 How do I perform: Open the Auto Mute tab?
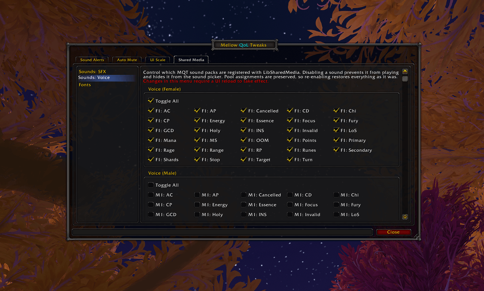[127, 60]
